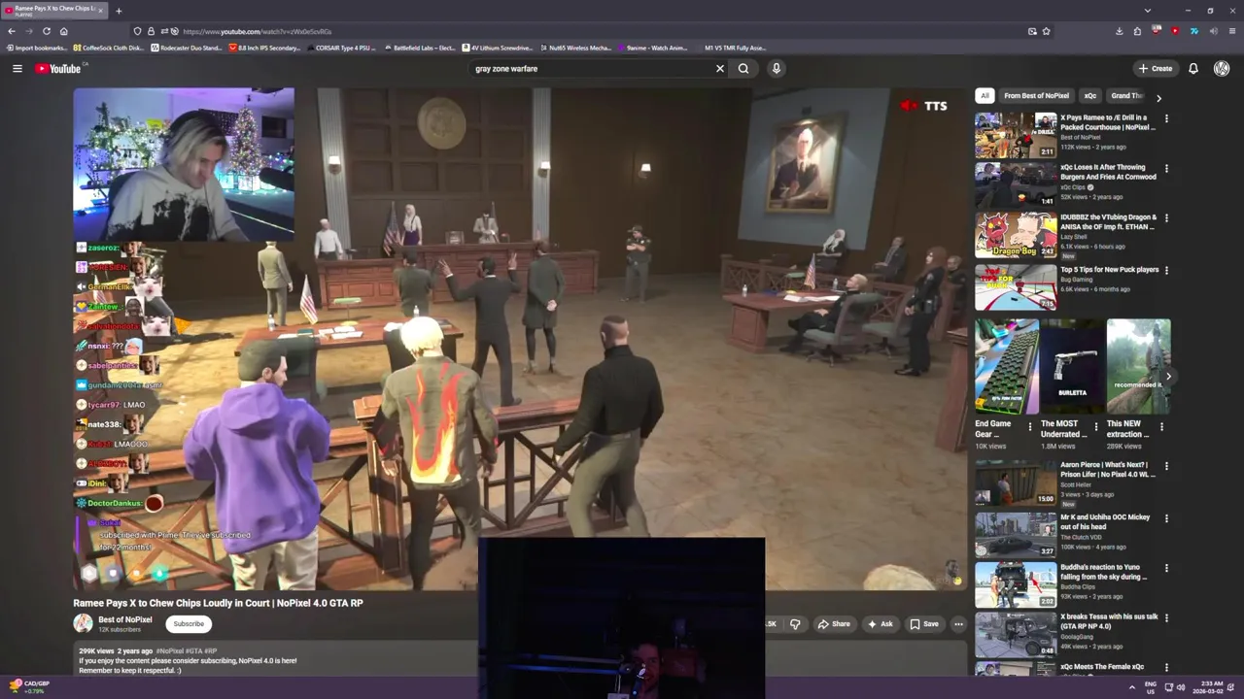This screenshot has height=699, width=1244.
Task: Open Best of NoPixel channel avatar
Action: pyautogui.click(x=83, y=623)
